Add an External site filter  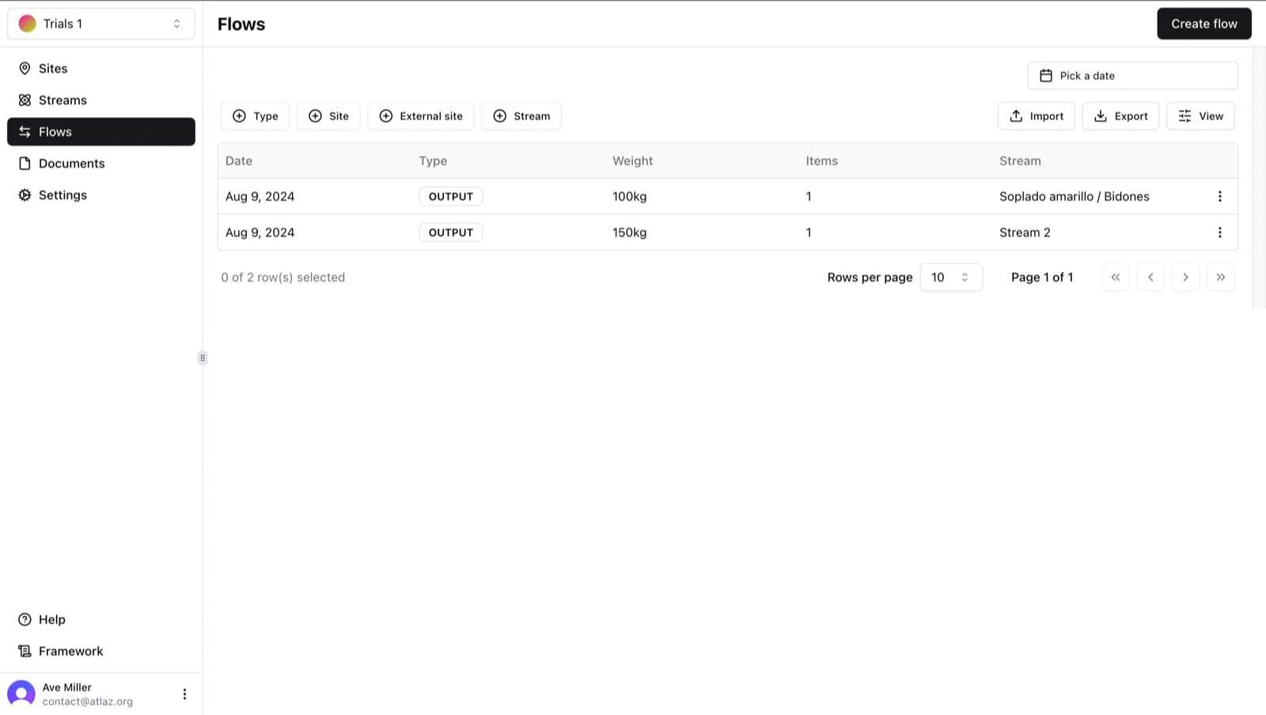click(x=420, y=116)
